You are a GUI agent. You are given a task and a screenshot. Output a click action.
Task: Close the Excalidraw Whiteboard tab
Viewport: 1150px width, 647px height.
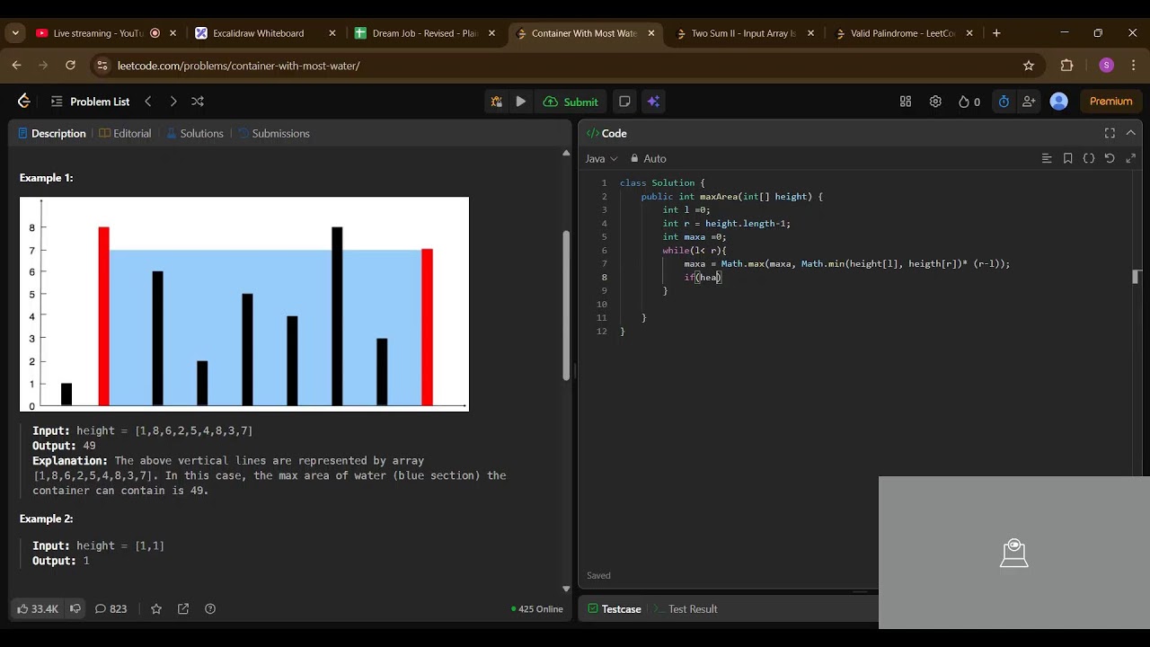pyautogui.click(x=332, y=33)
